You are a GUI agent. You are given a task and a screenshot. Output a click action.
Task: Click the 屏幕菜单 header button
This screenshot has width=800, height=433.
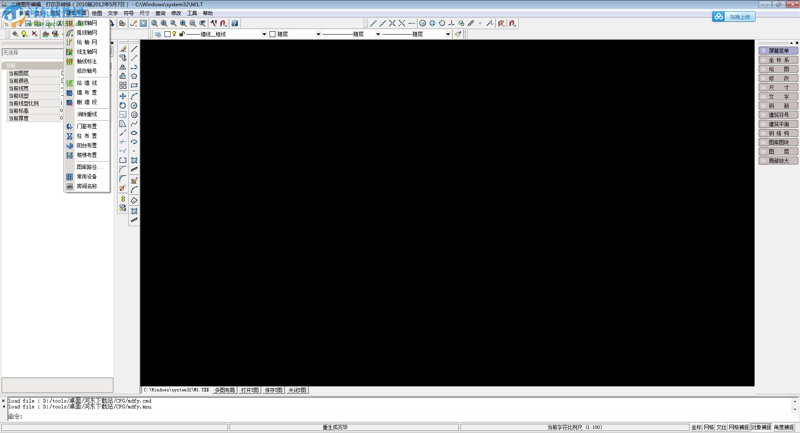[x=778, y=51]
